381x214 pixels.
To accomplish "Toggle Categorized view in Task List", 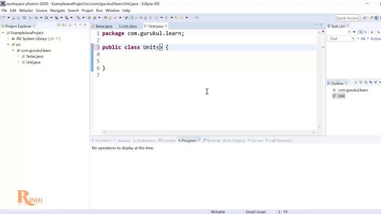I will click(361, 32).
